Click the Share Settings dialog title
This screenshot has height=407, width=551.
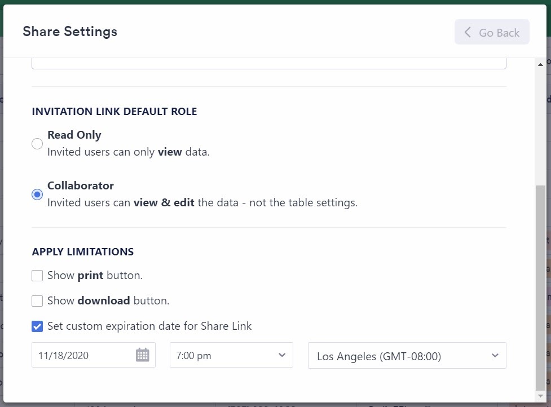tap(70, 32)
